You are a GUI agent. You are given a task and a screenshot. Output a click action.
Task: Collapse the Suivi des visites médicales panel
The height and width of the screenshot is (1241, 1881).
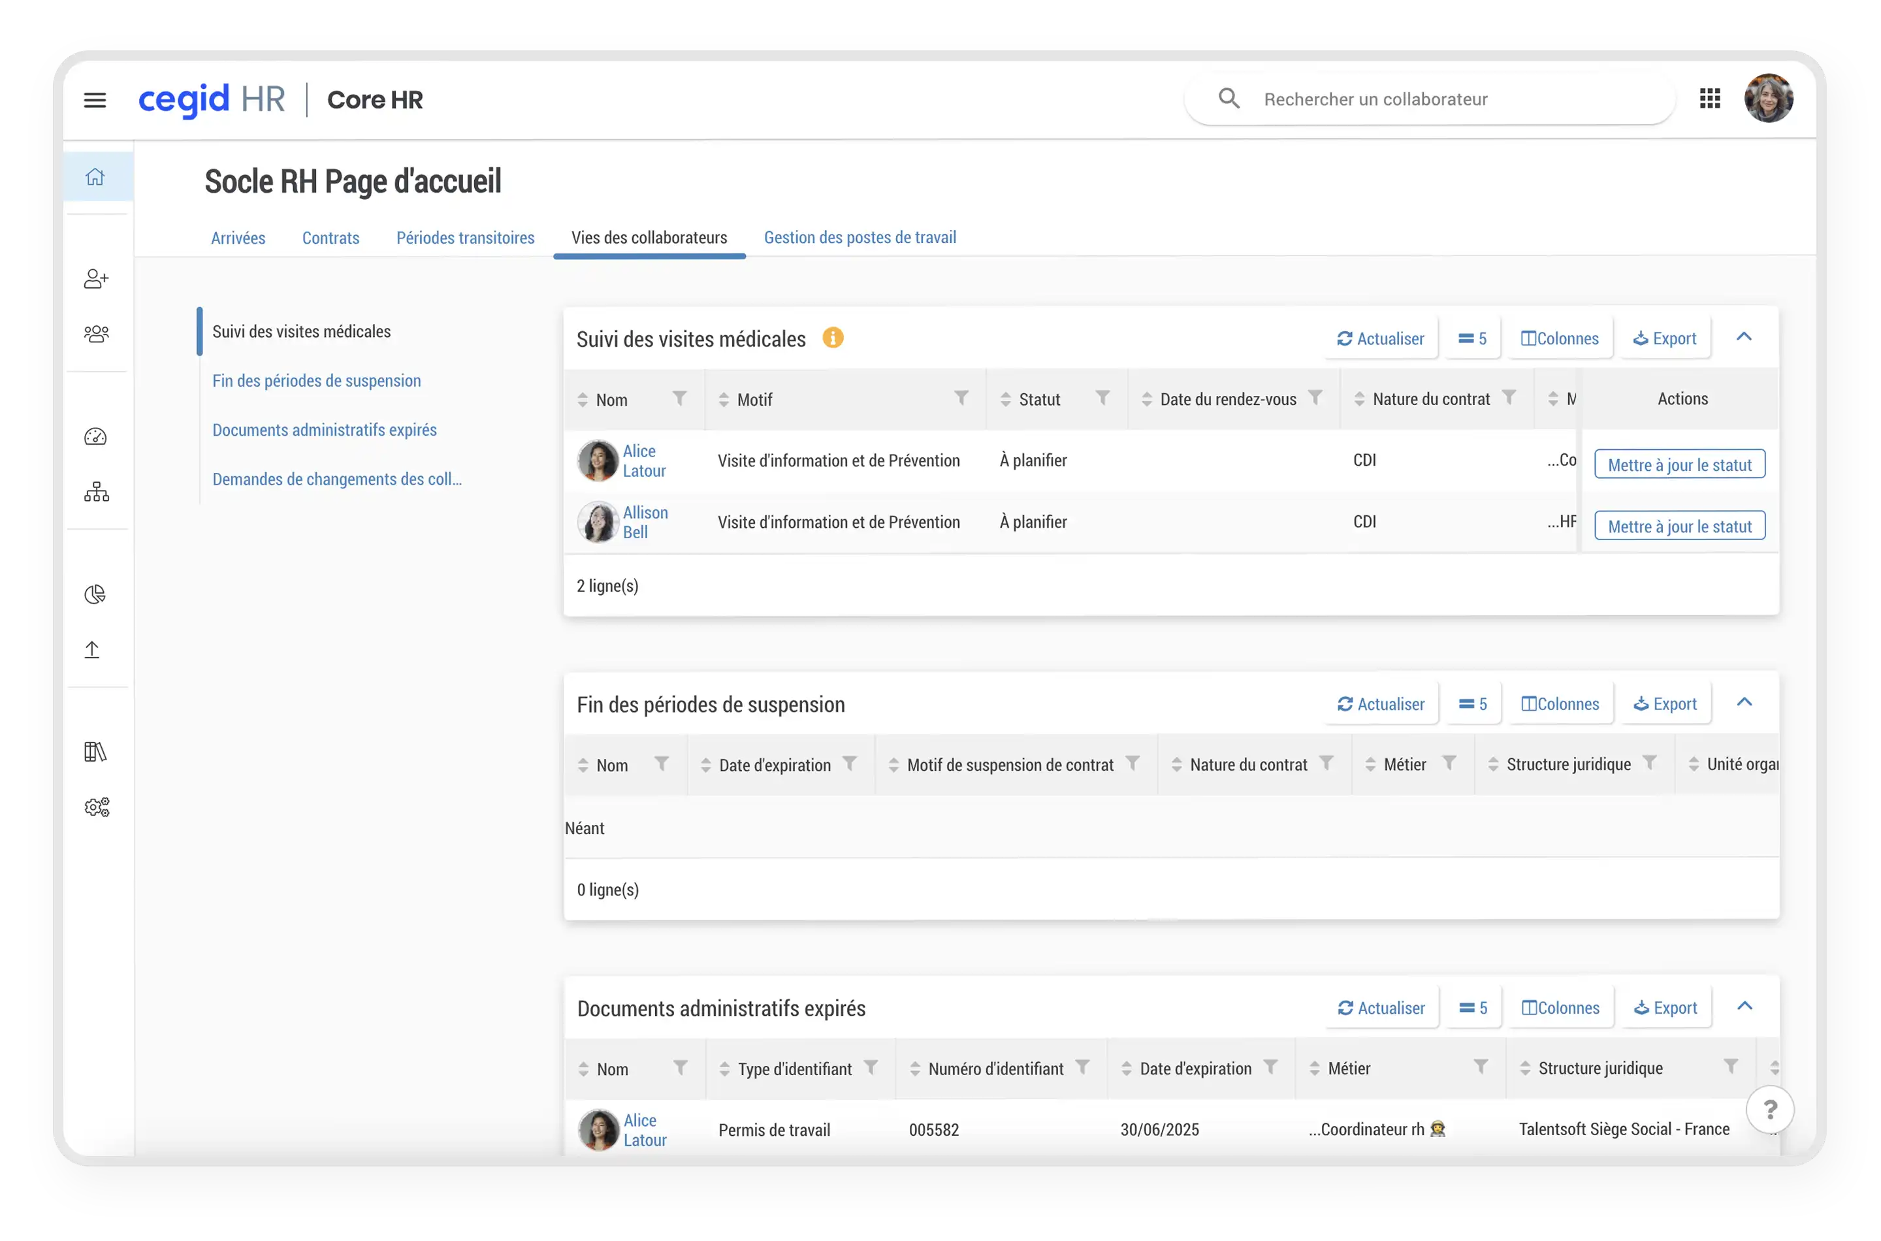click(x=1744, y=337)
